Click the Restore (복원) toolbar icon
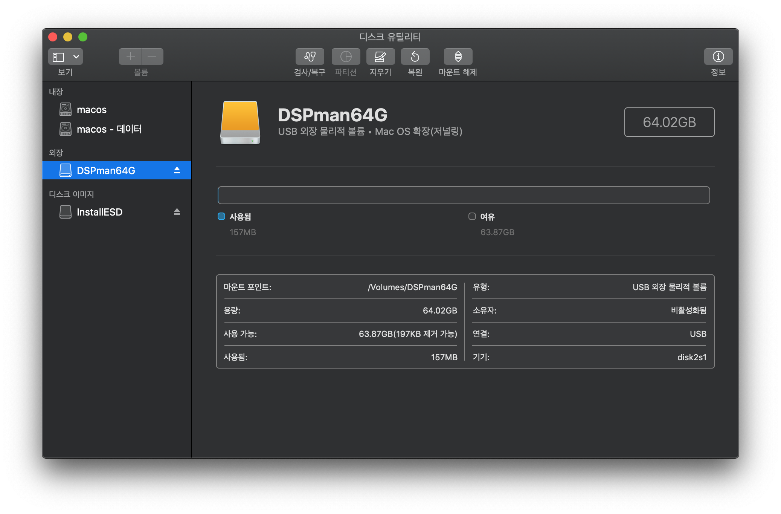781x514 pixels. pyautogui.click(x=415, y=57)
